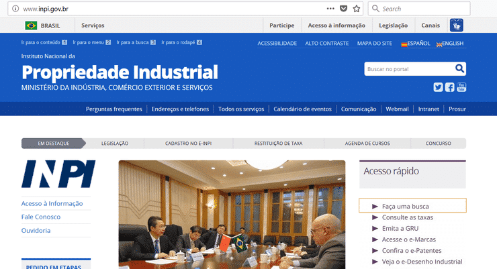Click the BRASIL label beside the flag
The image size is (497, 269).
coord(50,25)
